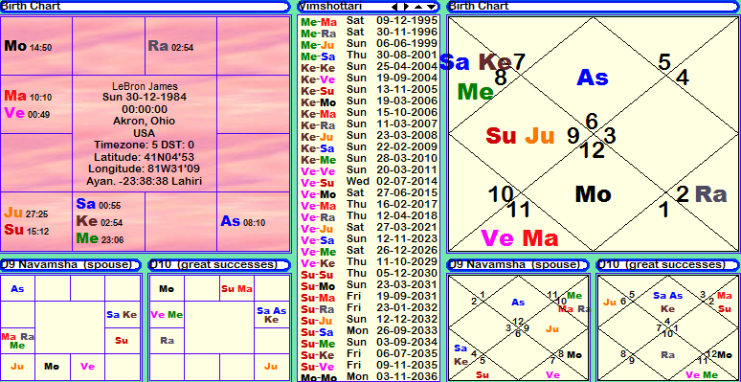Click the Ayan. -23:38:38 Lahiri line
The height and width of the screenshot is (382, 741).
145,181
